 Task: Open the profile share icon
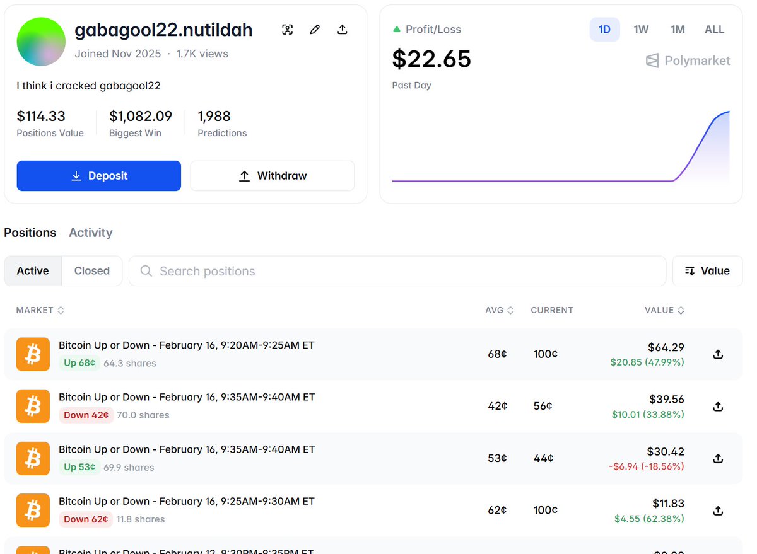343,29
